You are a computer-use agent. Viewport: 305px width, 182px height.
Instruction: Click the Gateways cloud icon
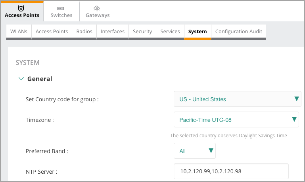(97, 8)
